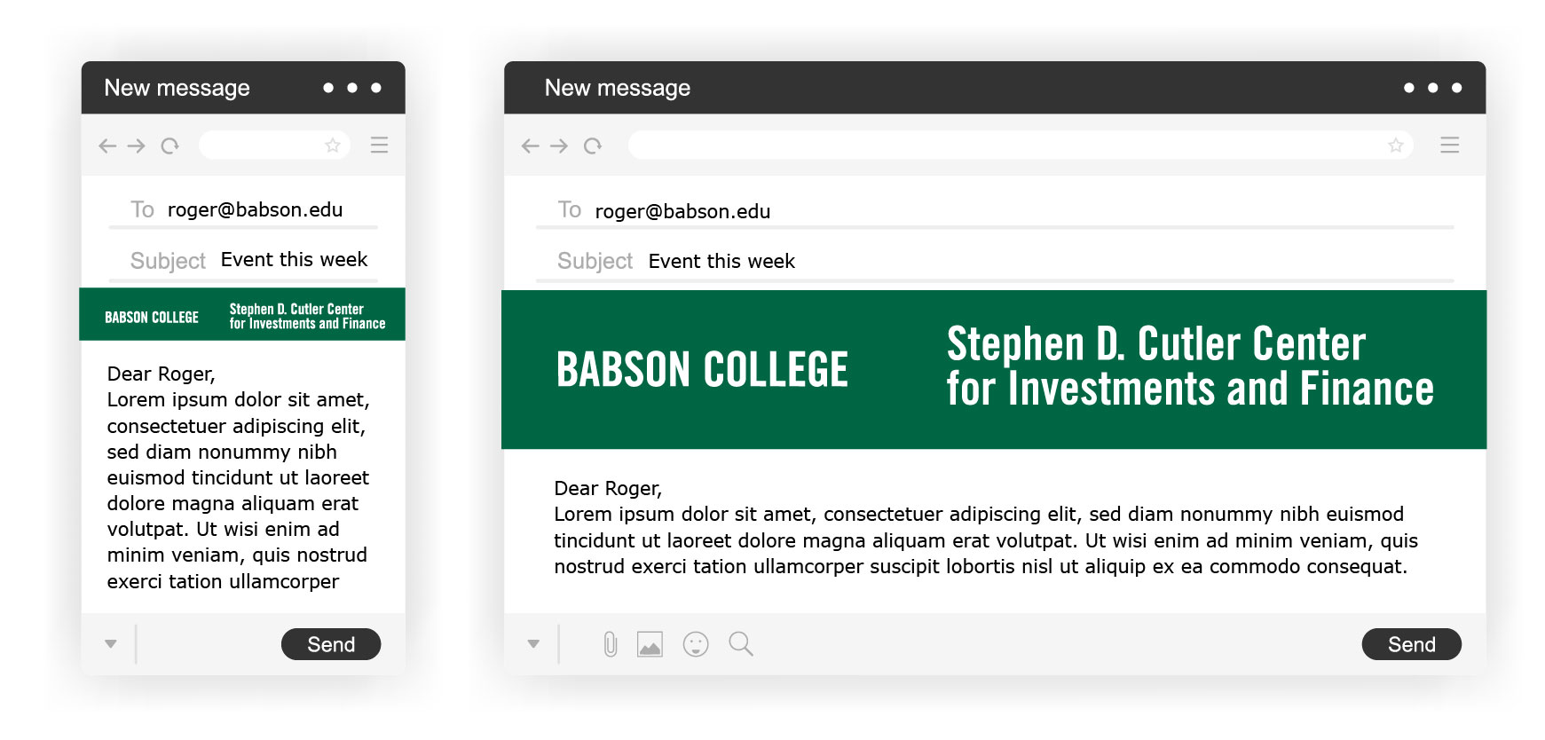Click the reload icon in the large message window
This screenshot has width=1545, height=740.
pos(593,146)
